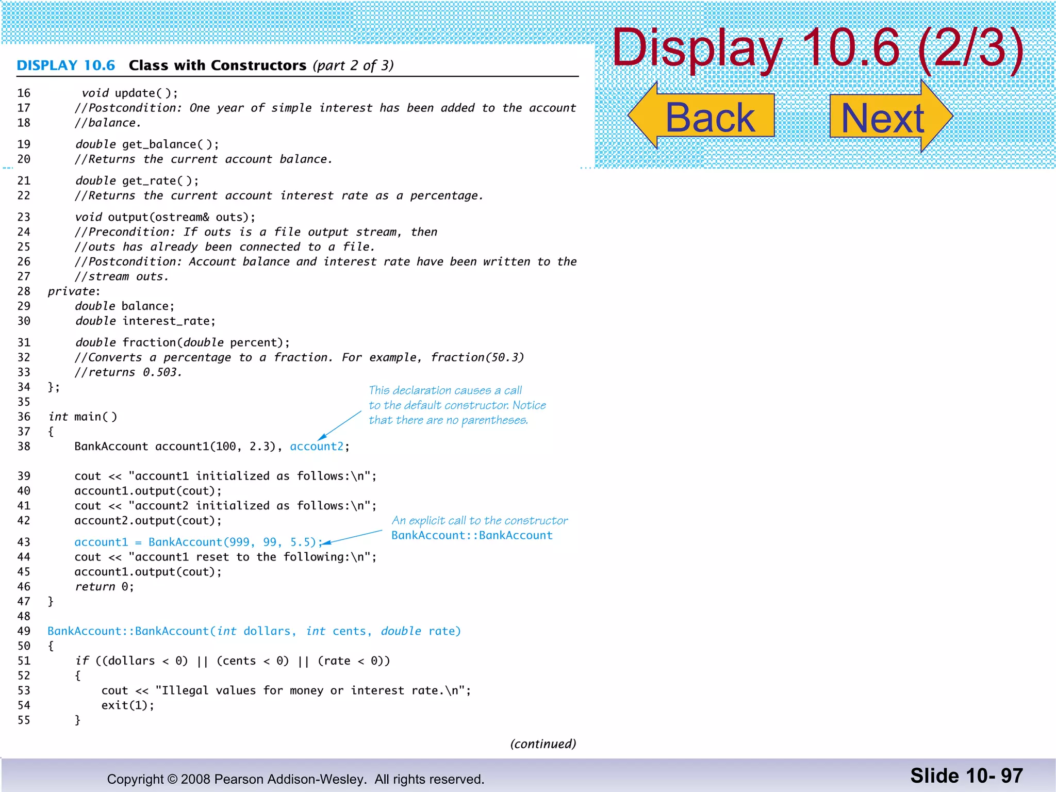Click line 26 Postcondition comment about Account balance

coord(325,262)
